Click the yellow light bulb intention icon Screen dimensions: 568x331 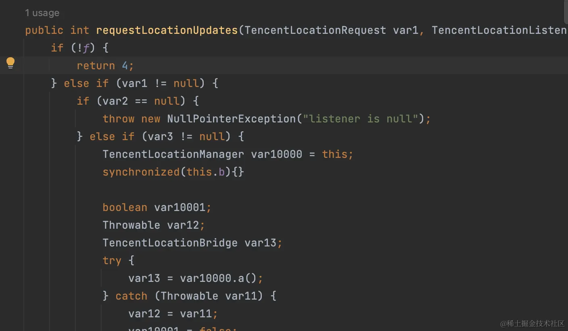pos(10,63)
